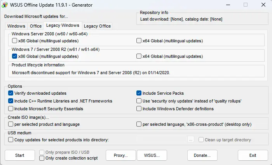Switch to the Windows tab
Image resolution: width=272 pixels, height=165 pixels.
(16, 26)
